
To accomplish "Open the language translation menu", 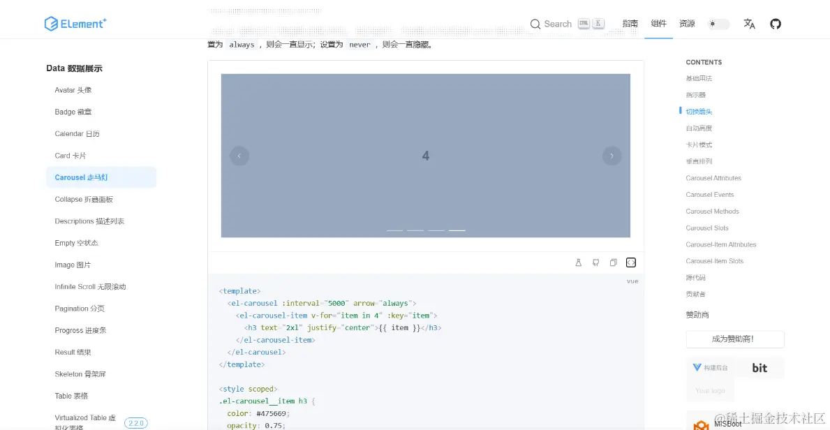I will tap(749, 24).
